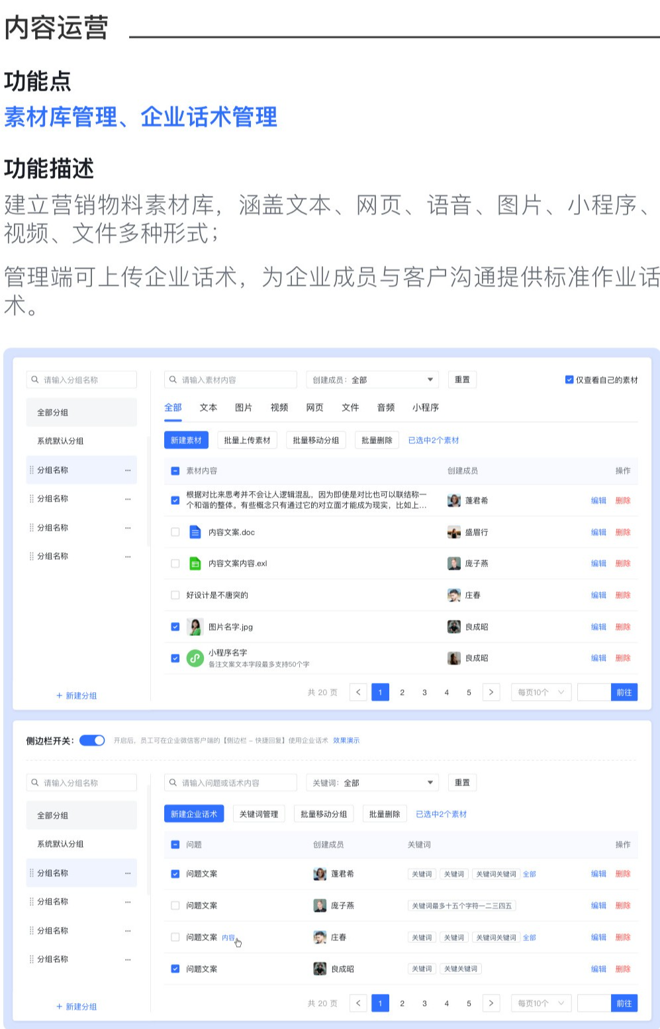Open the 关键词 filter dropdown
Viewport: 660px width, 1029px height.
pyautogui.click(x=373, y=783)
